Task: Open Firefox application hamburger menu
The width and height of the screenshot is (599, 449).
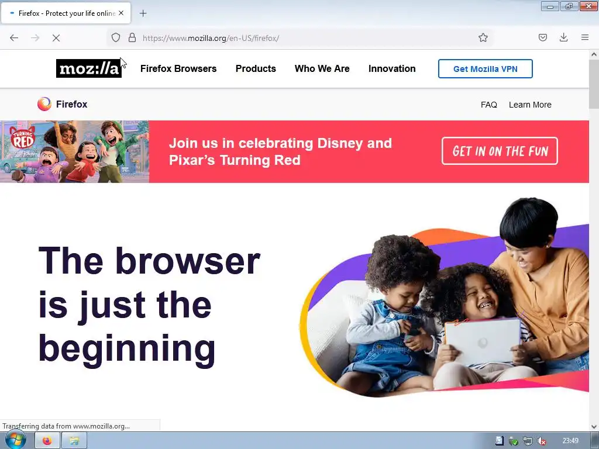Action: (x=585, y=37)
